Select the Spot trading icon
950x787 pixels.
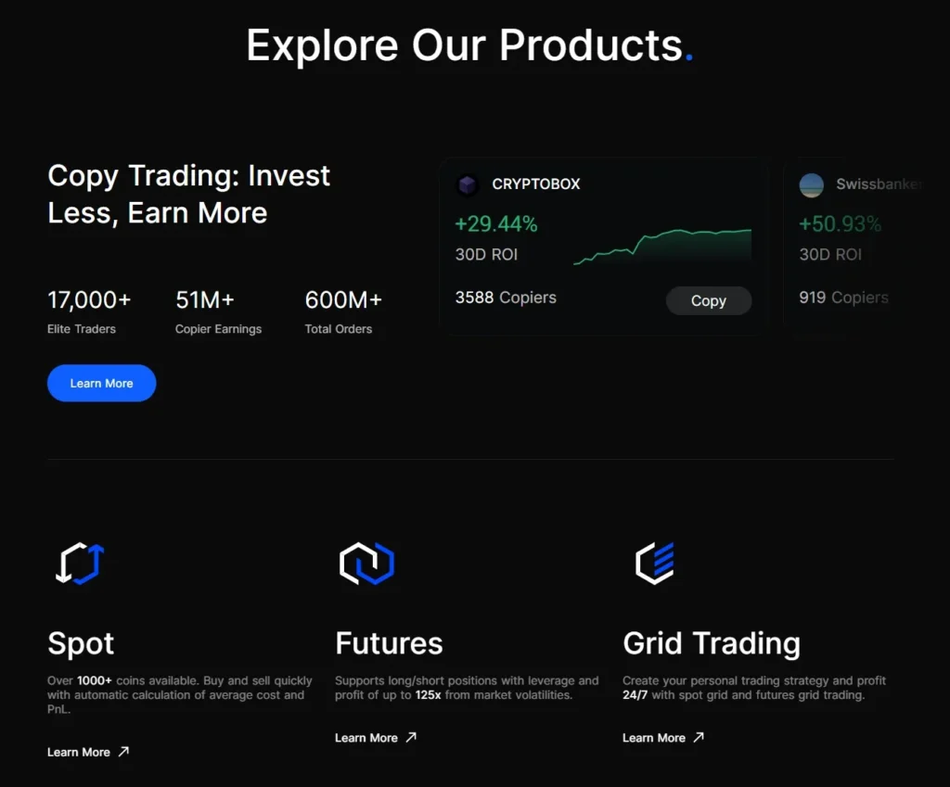click(81, 562)
